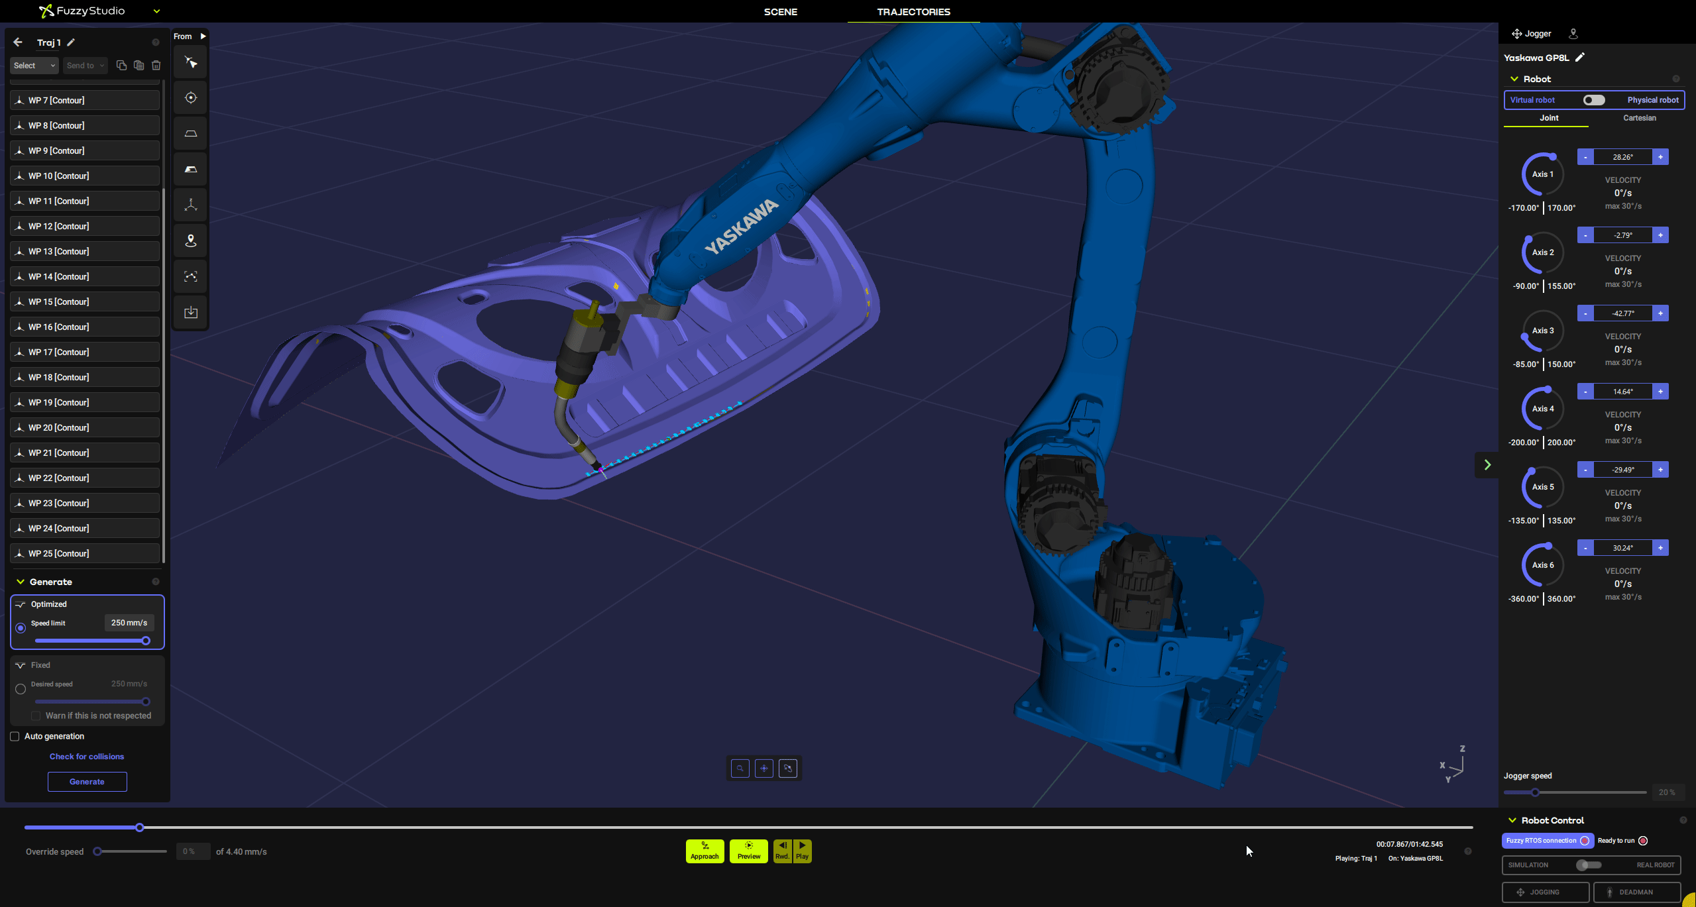Screen dimensions: 1696x907
Task: Select the Joint jogging tab
Action: point(1549,118)
